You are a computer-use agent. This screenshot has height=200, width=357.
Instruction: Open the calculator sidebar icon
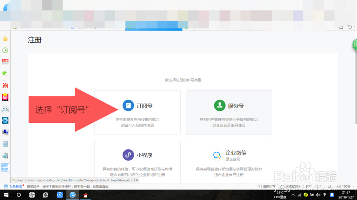point(5,144)
